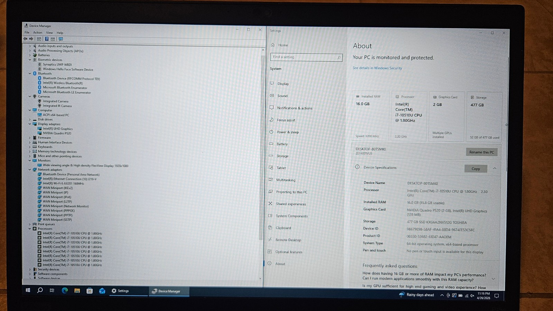Expand the Disk drives node
Viewport: 553px width, 311px height.
pyautogui.click(x=30, y=119)
